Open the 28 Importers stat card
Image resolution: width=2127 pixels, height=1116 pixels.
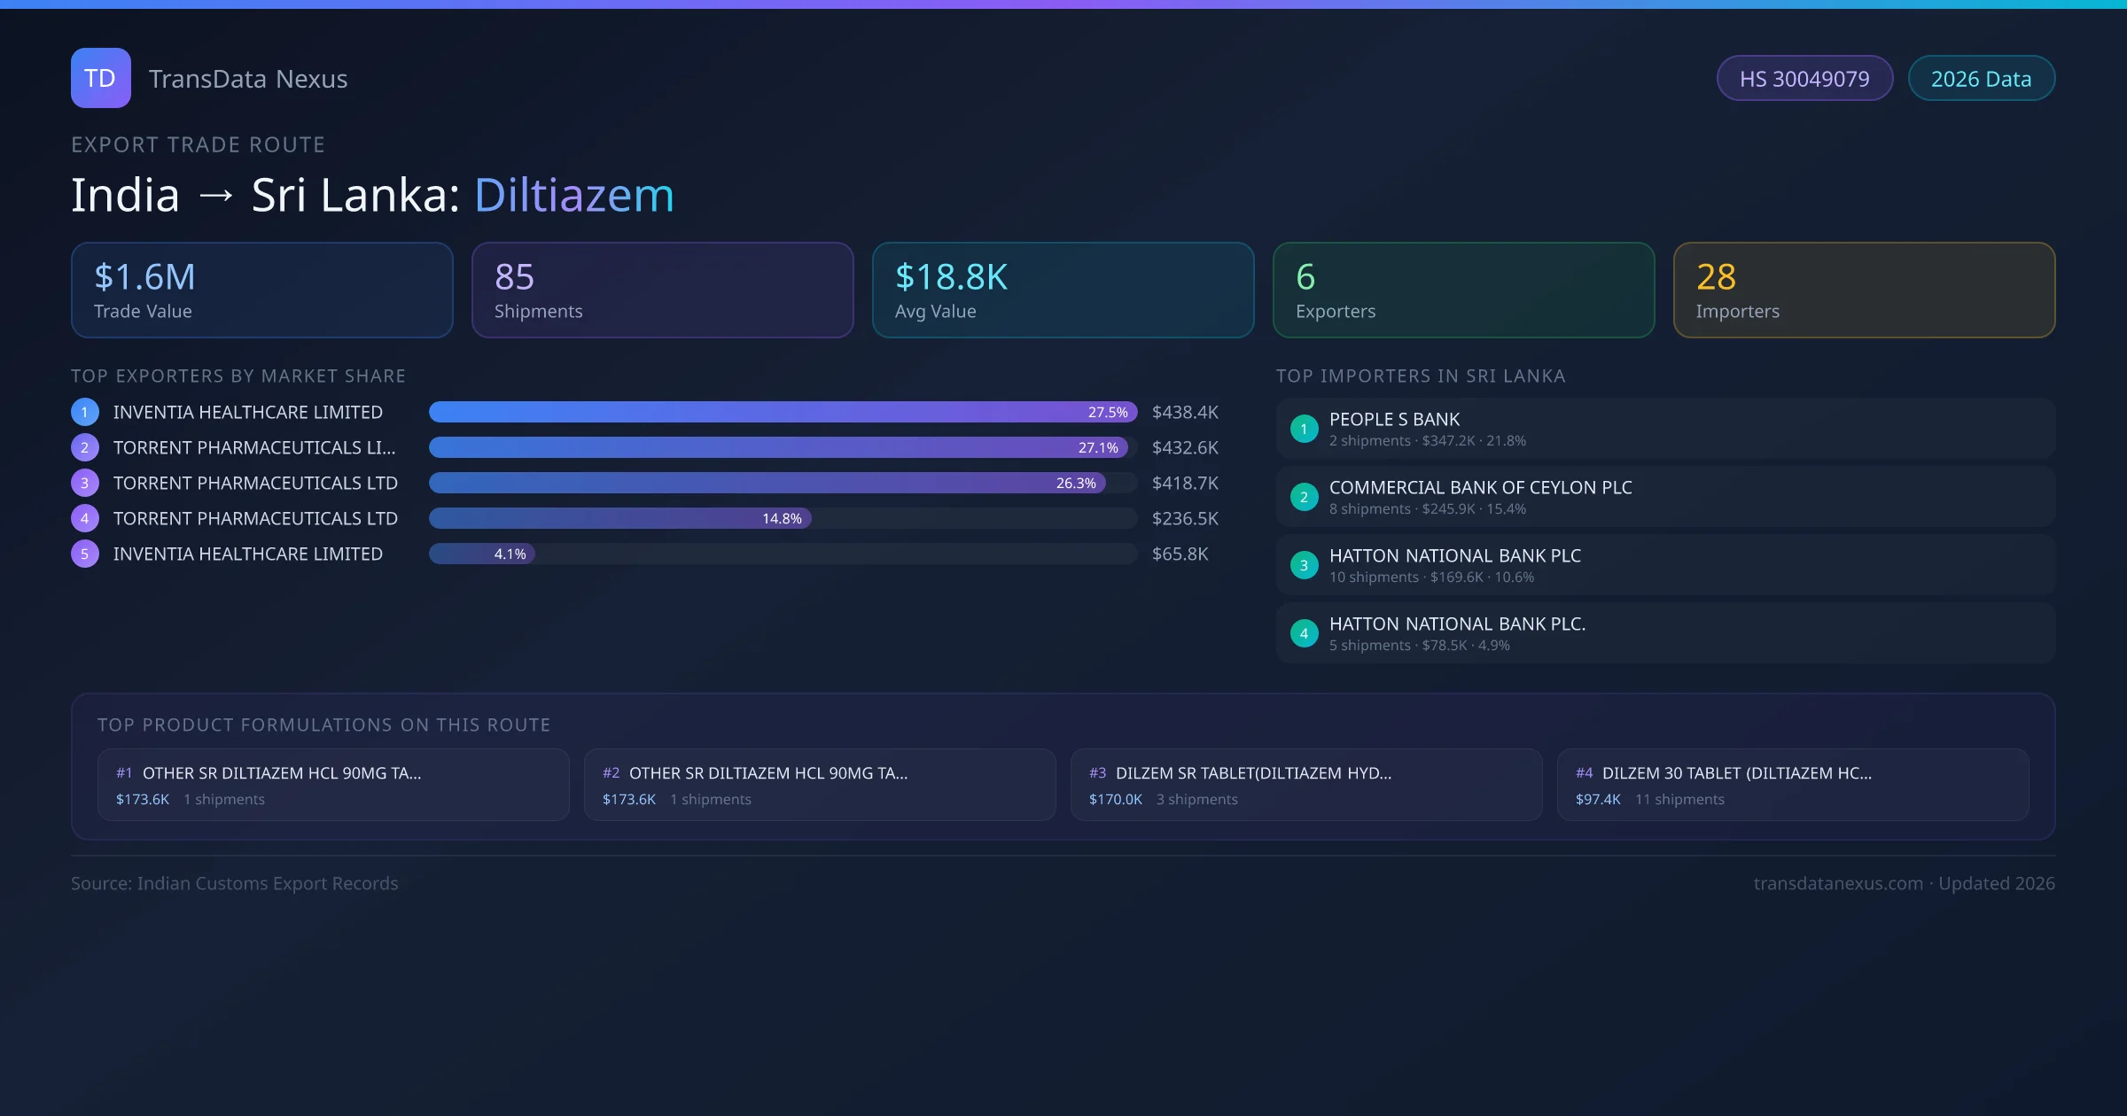click(x=1863, y=290)
